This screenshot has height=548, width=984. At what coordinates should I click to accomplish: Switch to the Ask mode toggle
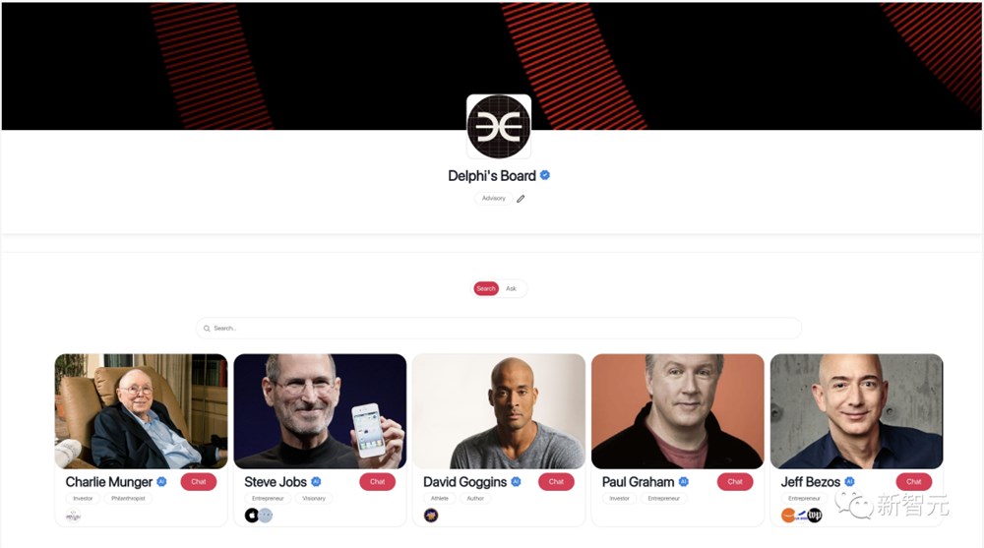(x=511, y=288)
